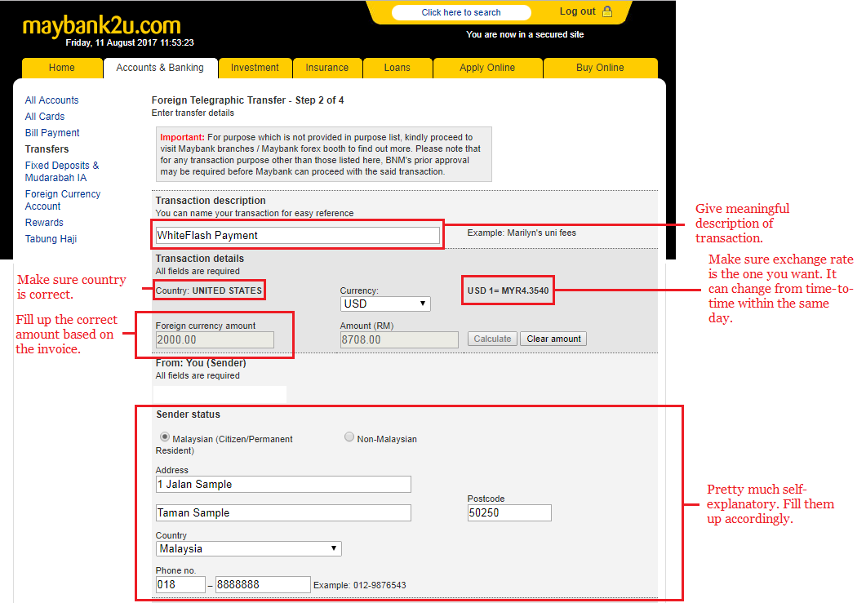This screenshot has width=866, height=603.
Task: Click the Calculate button
Action: coord(492,339)
